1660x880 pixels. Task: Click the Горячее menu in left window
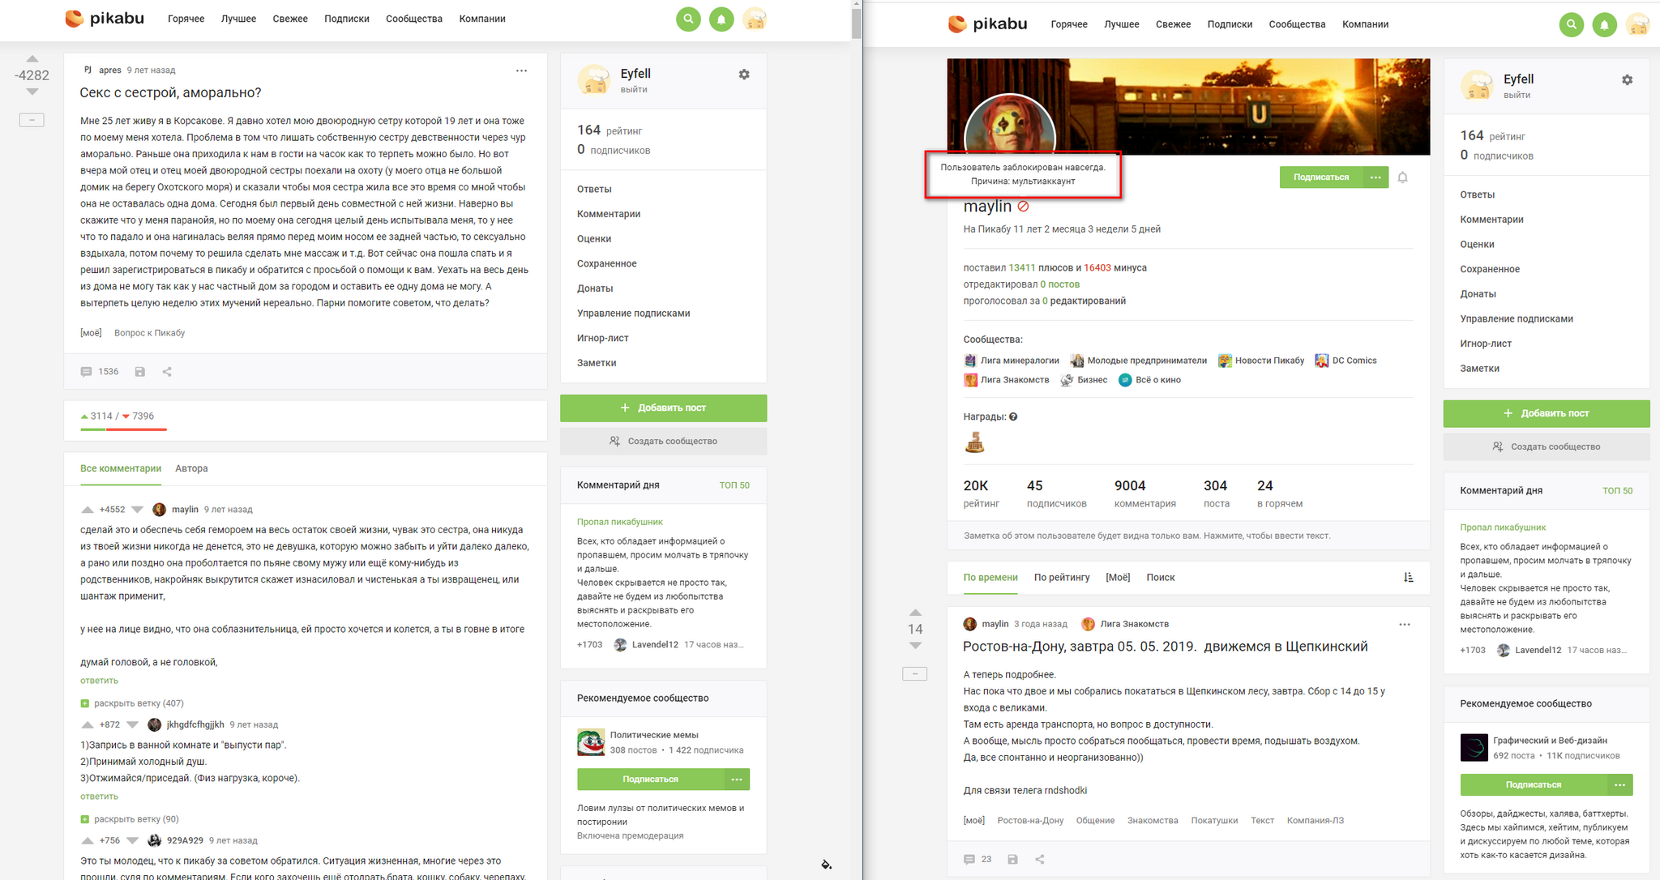coord(186,19)
